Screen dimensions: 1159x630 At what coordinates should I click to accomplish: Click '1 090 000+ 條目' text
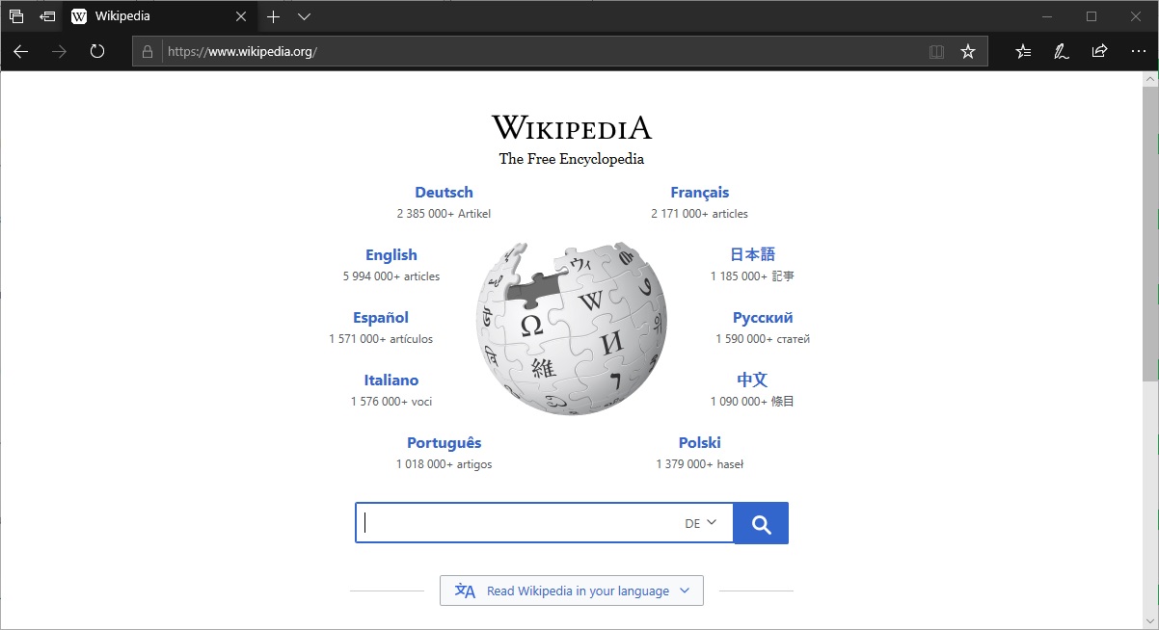(752, 402)
